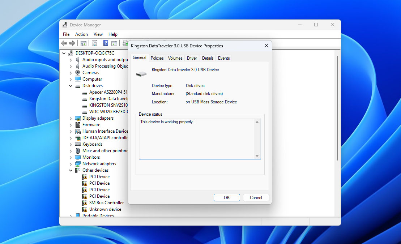Viewport: 401px width, 244px height.
Task: Expand the Monitors node
Action: [71, 157]
